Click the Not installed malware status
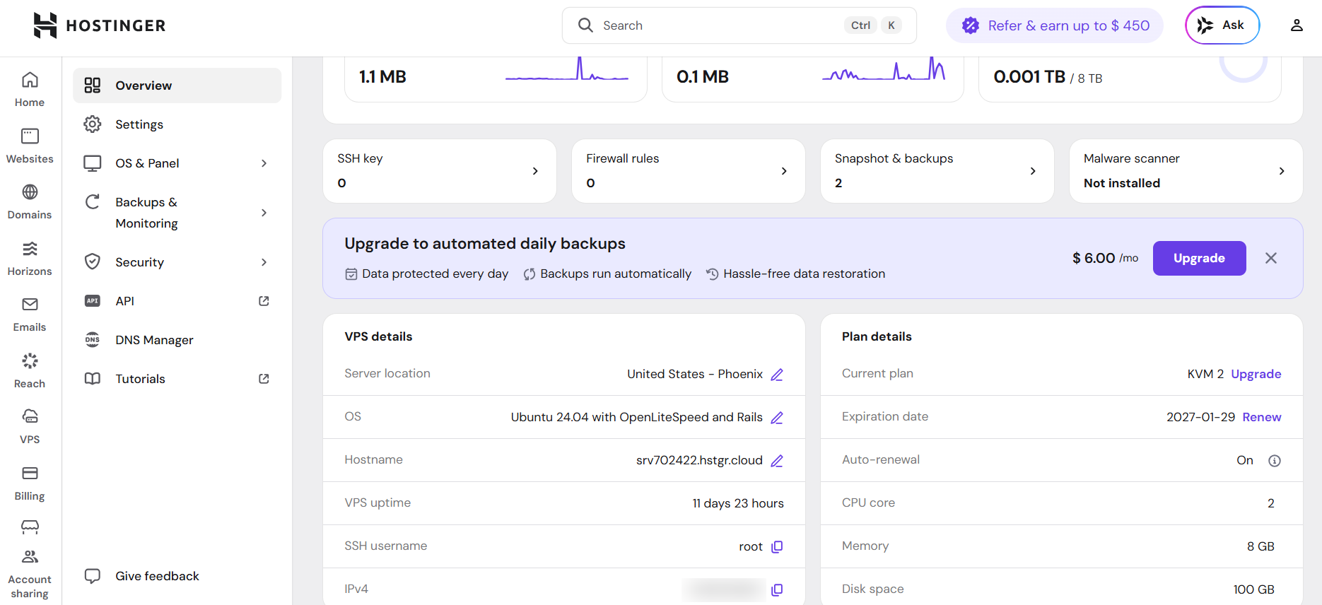 click(1122, 183)
